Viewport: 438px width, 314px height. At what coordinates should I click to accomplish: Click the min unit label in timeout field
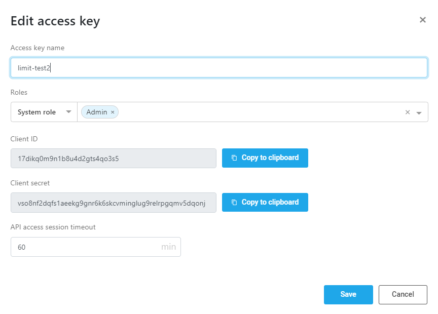[168, 247]
